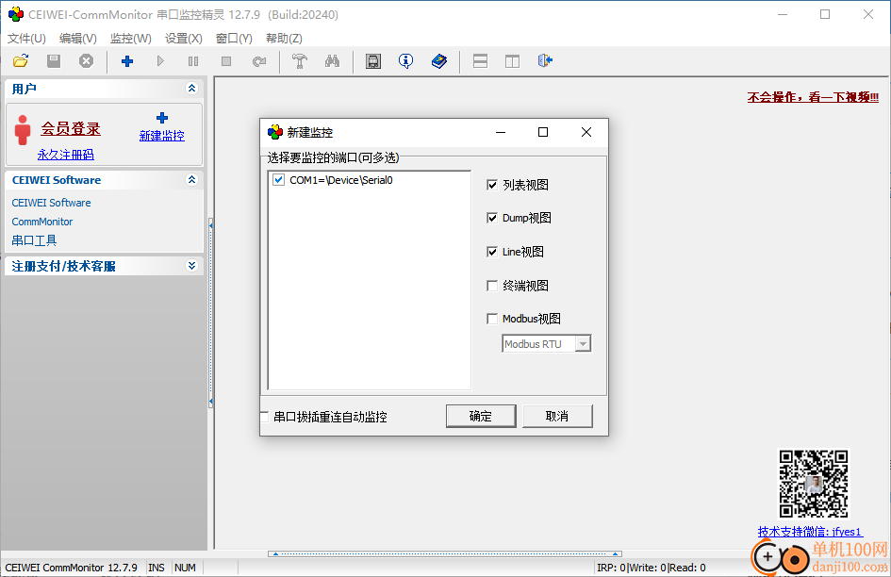Click the open folder toolbar icon
The width and height of the screenshot is (891, 577).
click(x=21, y=61)
